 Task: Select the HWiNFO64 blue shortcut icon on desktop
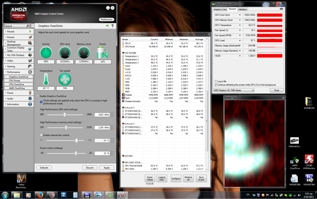309,180
